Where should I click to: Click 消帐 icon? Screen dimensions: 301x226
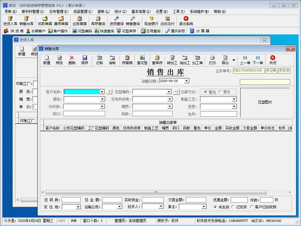coord(112,60)
